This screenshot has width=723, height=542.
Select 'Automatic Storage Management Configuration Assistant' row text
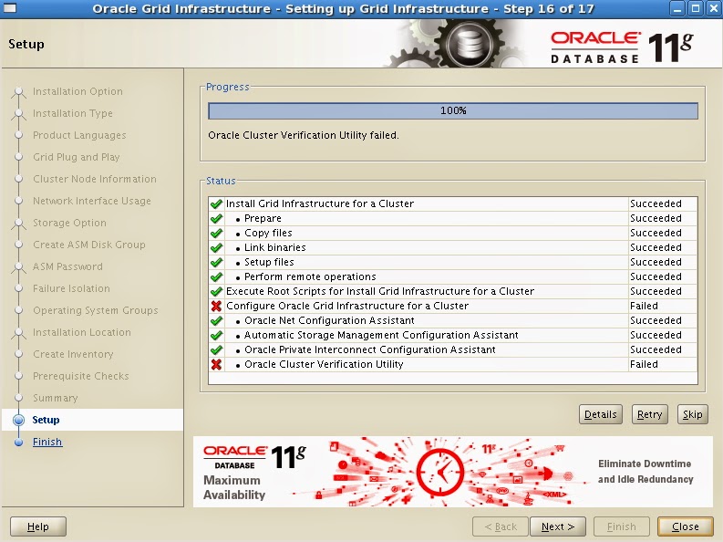click(x=381, y=336)
